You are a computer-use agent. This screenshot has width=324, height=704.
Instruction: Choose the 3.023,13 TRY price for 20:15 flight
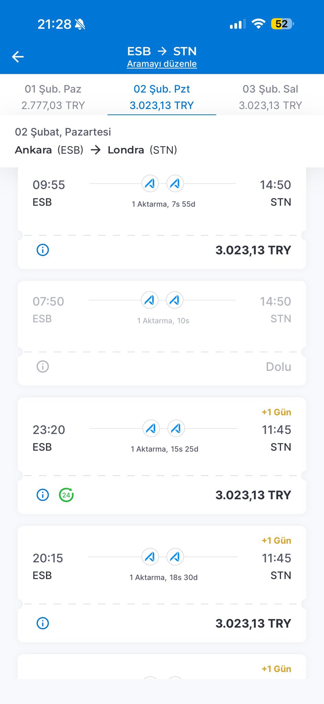253,623
